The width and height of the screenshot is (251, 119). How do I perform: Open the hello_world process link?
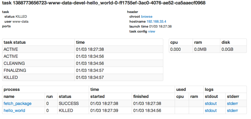14,111
